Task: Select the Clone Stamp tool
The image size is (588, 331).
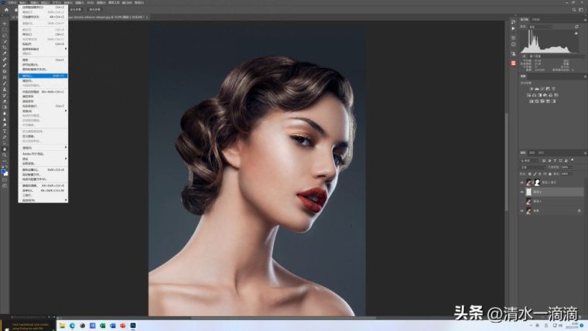Action: (5, 89)
